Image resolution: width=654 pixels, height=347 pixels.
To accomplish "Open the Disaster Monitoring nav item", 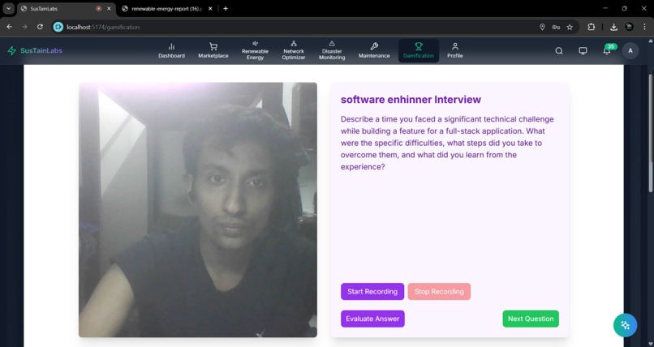I will 332,51.
